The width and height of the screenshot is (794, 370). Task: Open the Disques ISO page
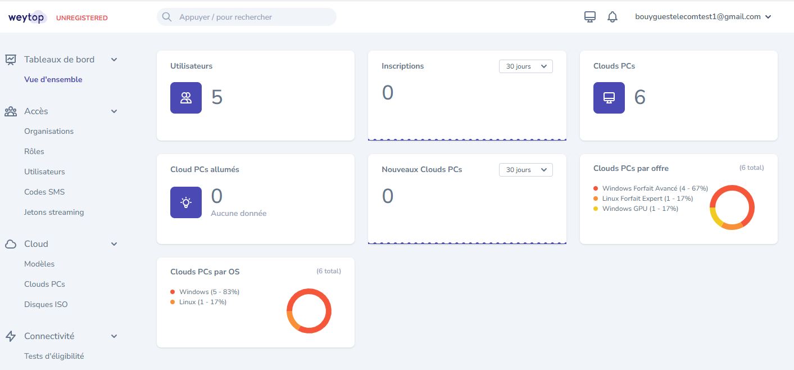point(46,304)
